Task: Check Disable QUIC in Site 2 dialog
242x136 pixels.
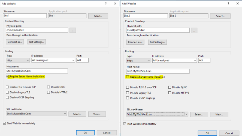Action: (x=170, y=87)
